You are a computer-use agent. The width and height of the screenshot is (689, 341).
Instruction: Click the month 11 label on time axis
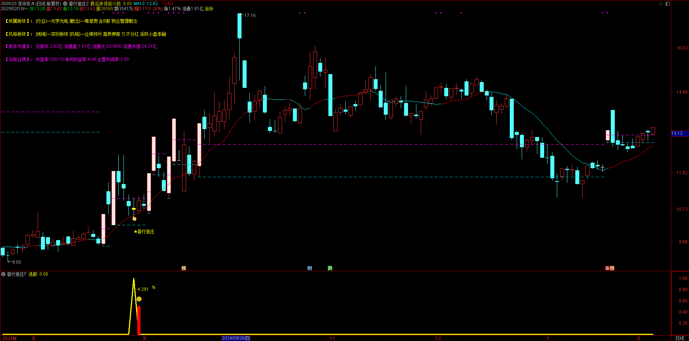[332, 338]
